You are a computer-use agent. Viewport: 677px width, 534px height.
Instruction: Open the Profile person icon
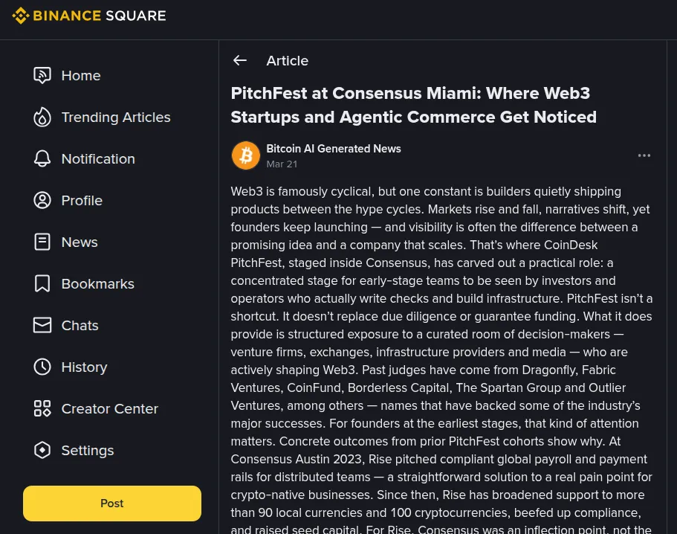pyautogui.click(x=42, y=201)
